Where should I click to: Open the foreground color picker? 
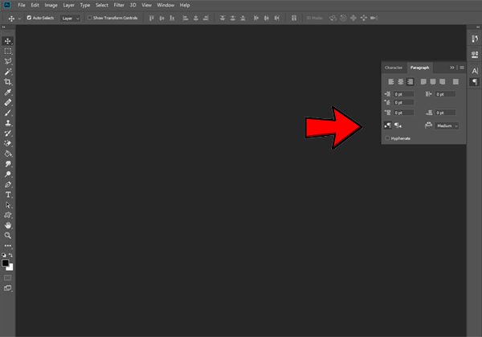[5, 263]
